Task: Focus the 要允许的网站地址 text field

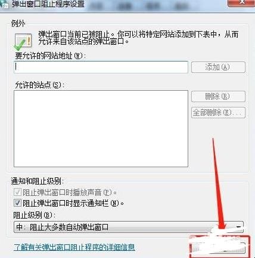Action: pyautogui.click(x=101, y=67)
